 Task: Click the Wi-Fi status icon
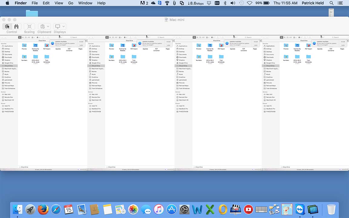tap(167, 3)
